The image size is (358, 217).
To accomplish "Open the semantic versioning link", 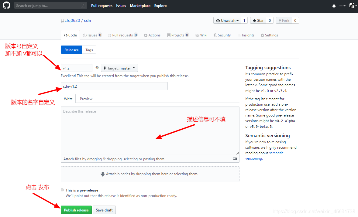I will [x=264, y=156].
